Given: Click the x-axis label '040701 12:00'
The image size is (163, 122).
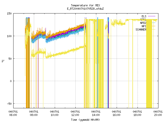Looking at the screenshot, I should click(x=75, y=113).
